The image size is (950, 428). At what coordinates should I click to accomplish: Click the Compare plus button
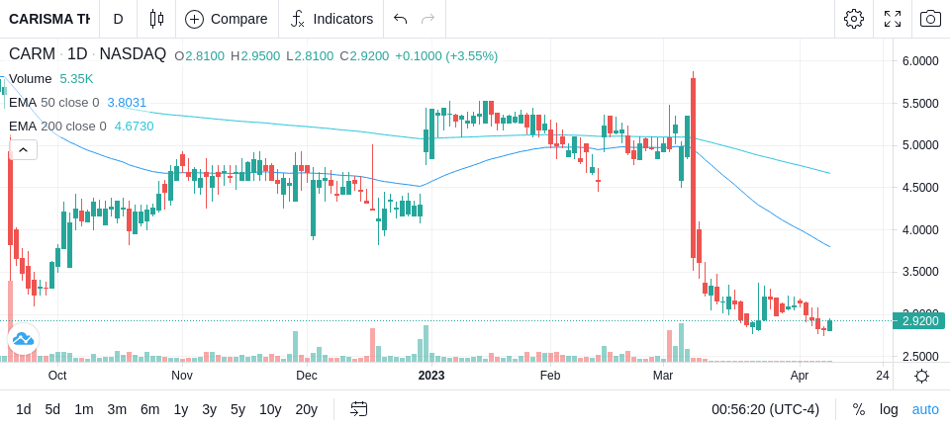click(x=227, y=19)
